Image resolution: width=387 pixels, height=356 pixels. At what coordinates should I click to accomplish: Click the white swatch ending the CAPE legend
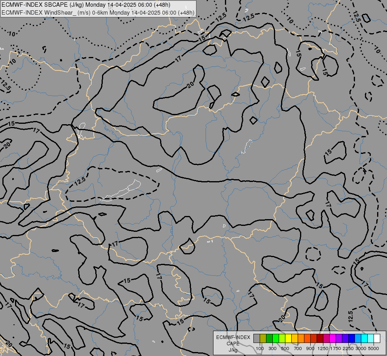377,338
